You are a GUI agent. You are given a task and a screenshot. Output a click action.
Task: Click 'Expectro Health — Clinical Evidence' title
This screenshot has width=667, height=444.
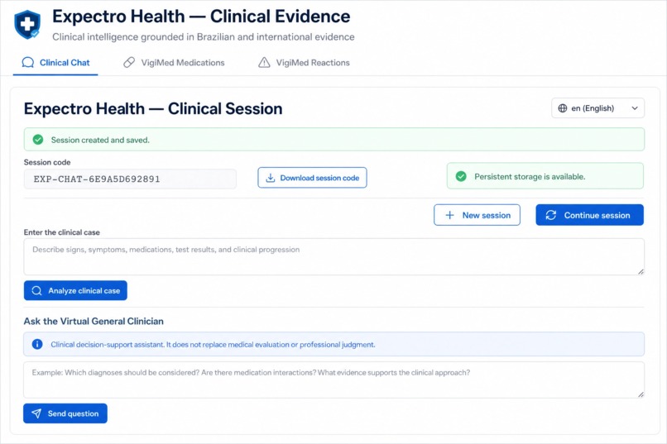[201, 17]
